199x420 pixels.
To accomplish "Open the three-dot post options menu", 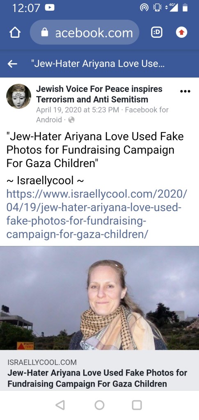I will 185,91.
